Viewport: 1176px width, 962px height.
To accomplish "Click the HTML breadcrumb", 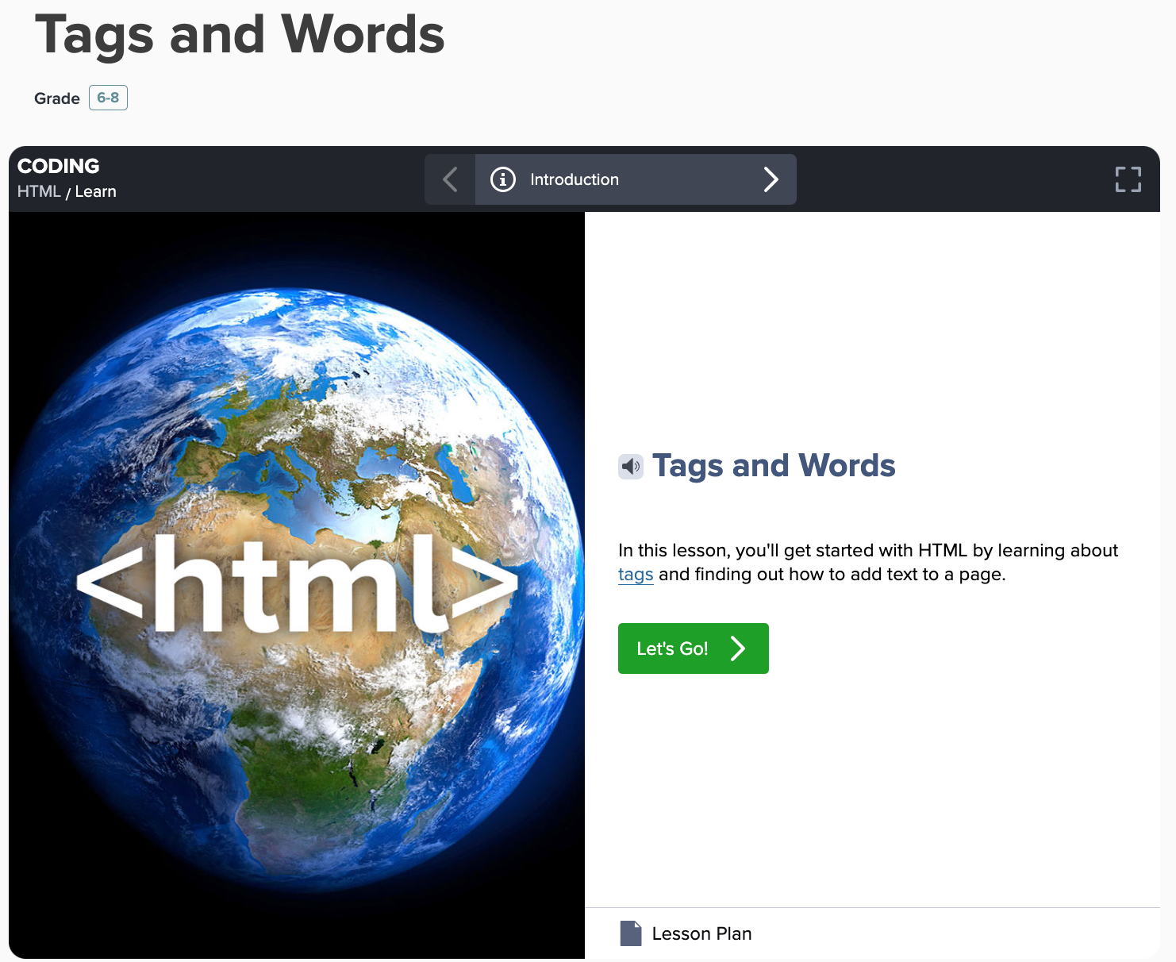I will tap(39, 191).
